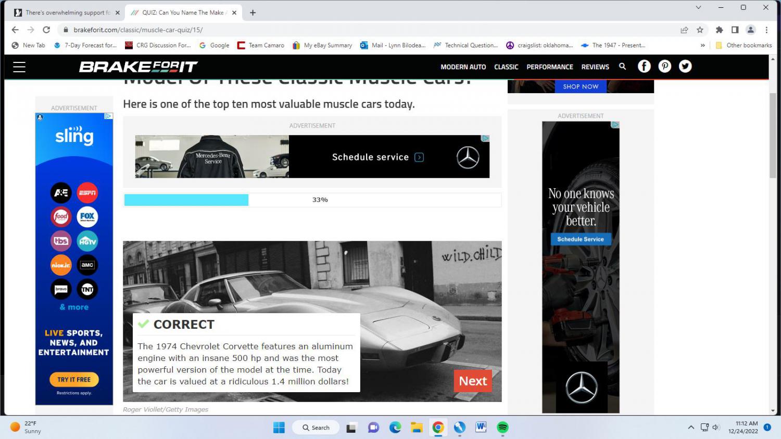
Task: Toggle Chrome side panel button
Action: point(735,30)
